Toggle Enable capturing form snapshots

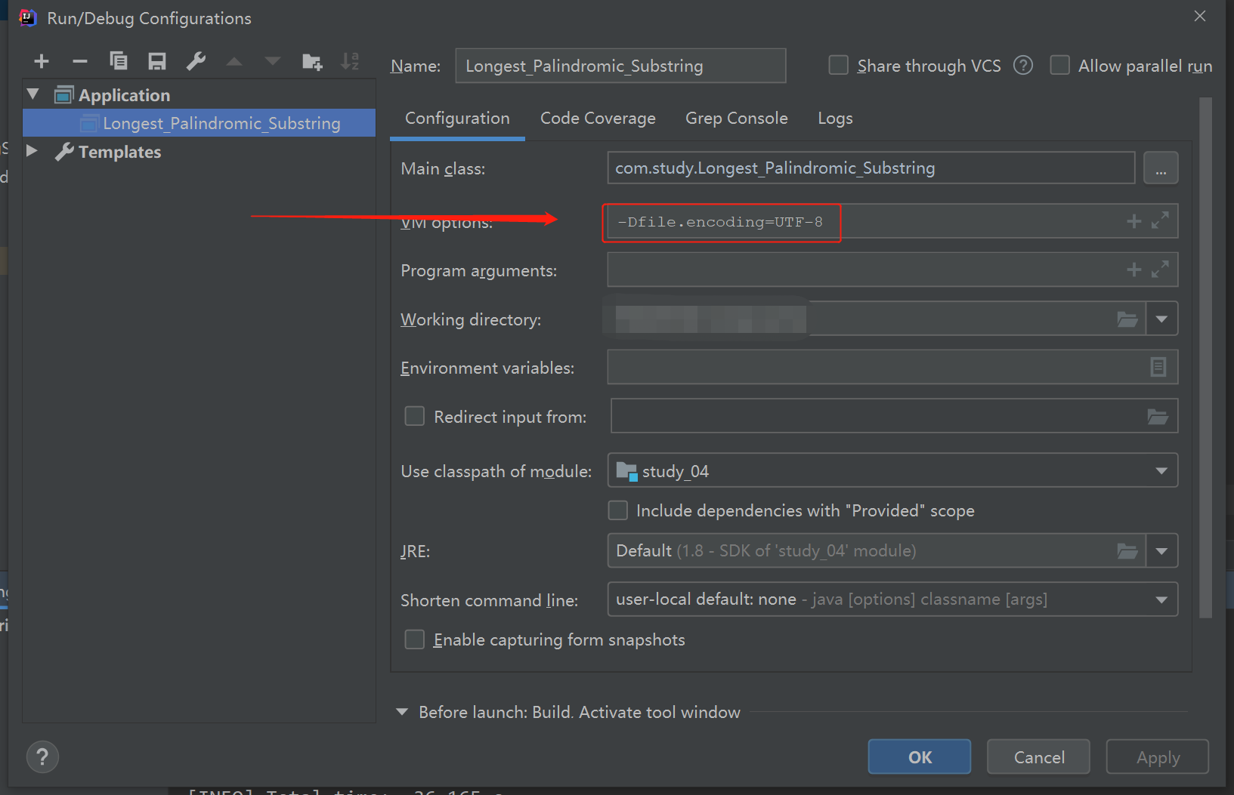415,639
